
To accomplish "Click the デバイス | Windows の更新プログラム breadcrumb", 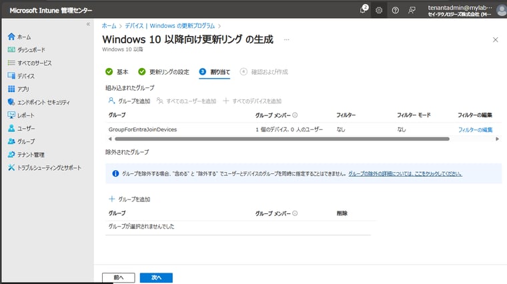I will tap(169, 26).
